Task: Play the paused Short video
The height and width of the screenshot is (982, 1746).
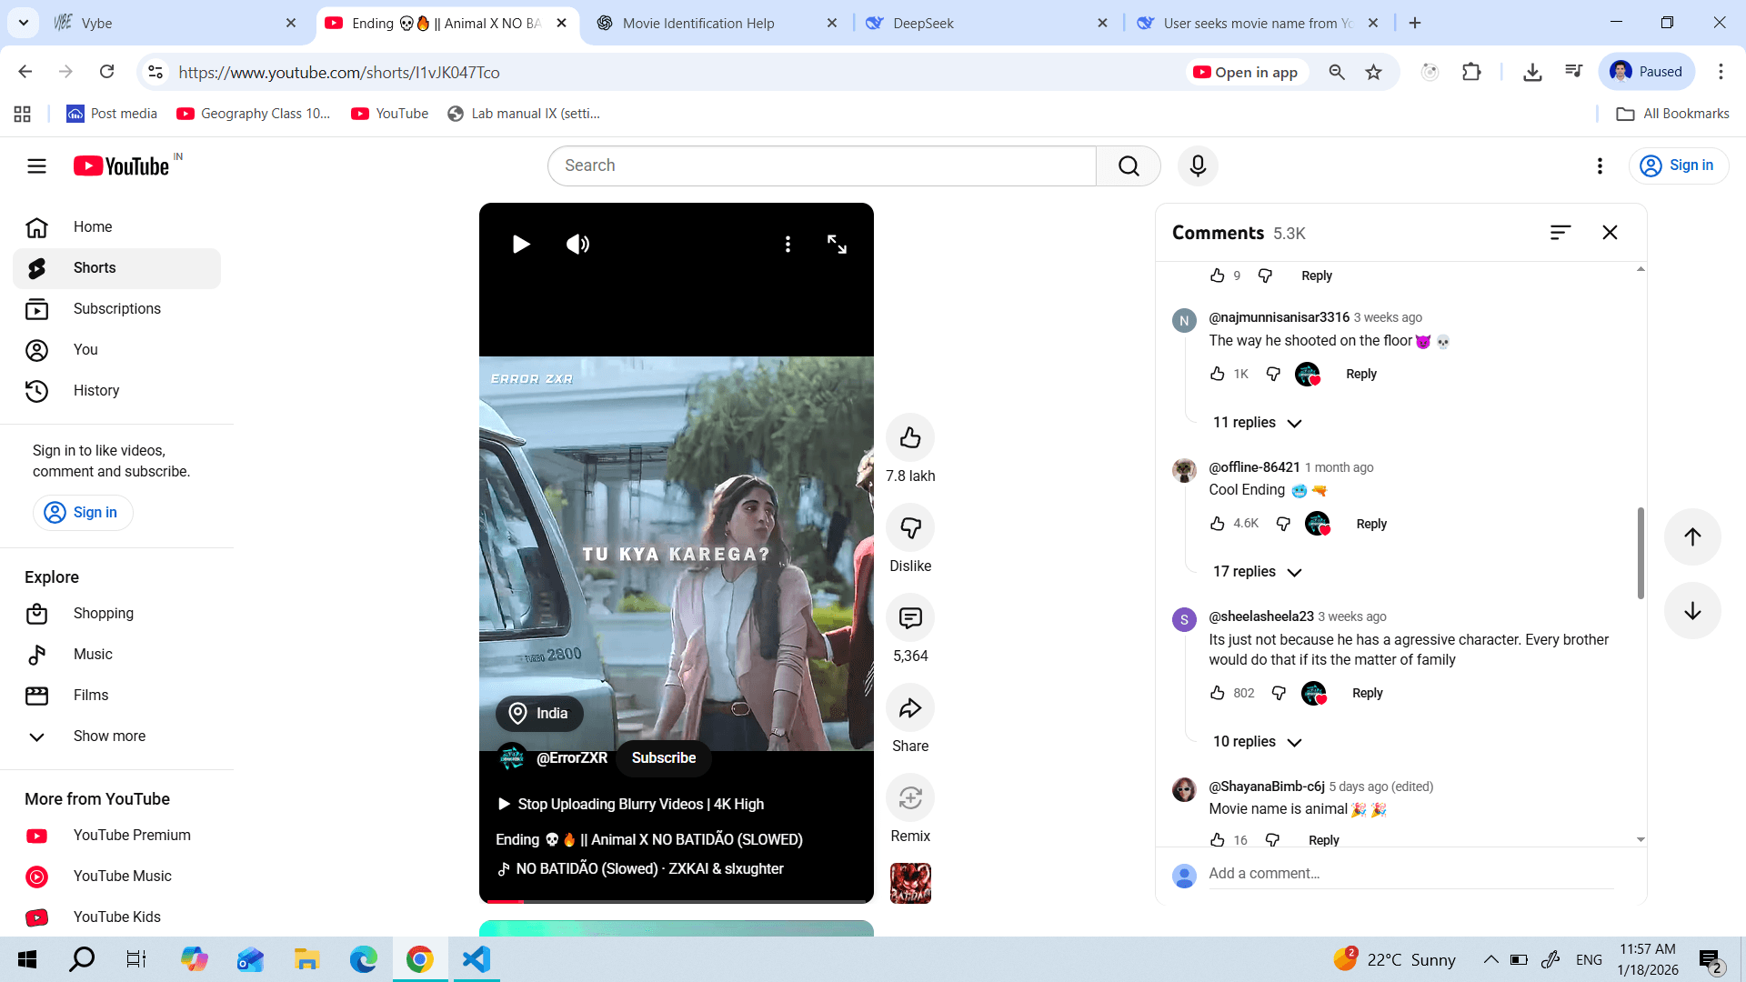Action: [521, 244]
